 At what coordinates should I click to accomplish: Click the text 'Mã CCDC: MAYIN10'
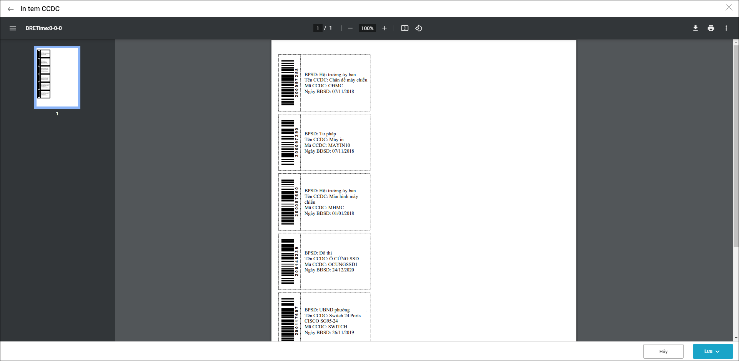coord(327,145)
